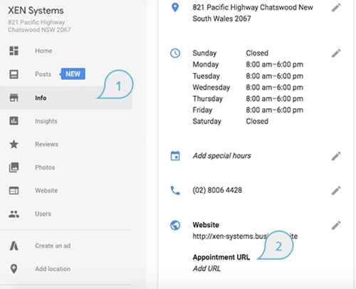
Task: Click Add URL under Appointment URL
Action: point(206,268)
